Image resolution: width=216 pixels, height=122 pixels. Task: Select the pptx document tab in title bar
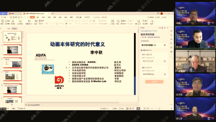(36, 14)
